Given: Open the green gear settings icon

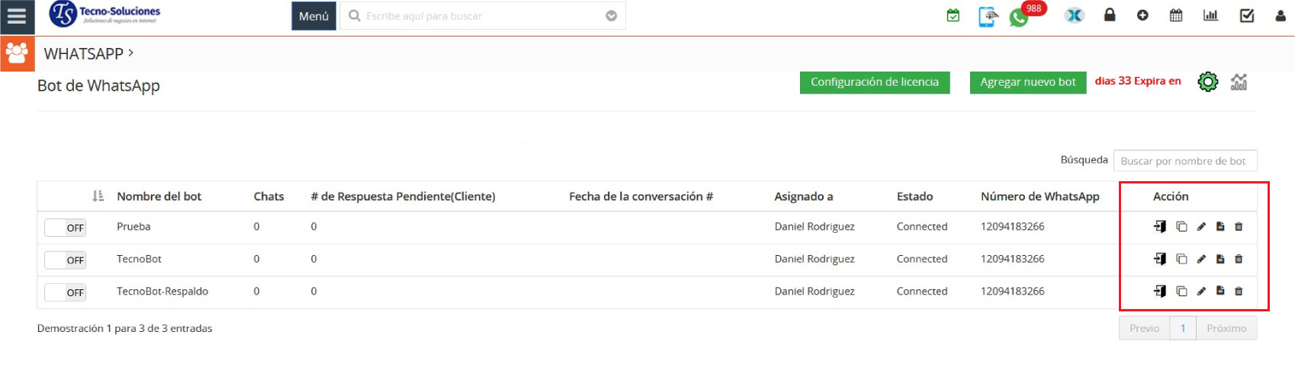Looking at the screenshot, I should [x=1208, y=82].
